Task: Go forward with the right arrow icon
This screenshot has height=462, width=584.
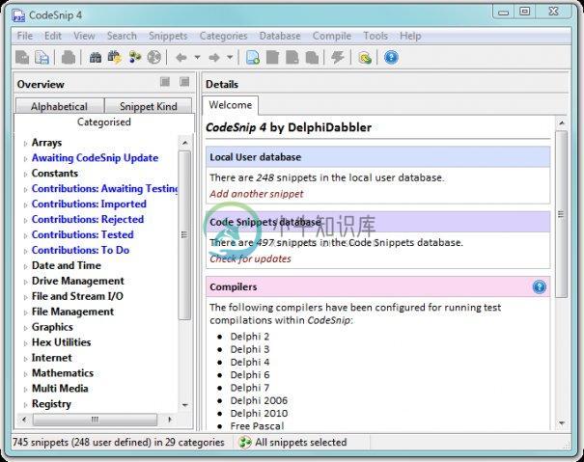Action: 214,57
